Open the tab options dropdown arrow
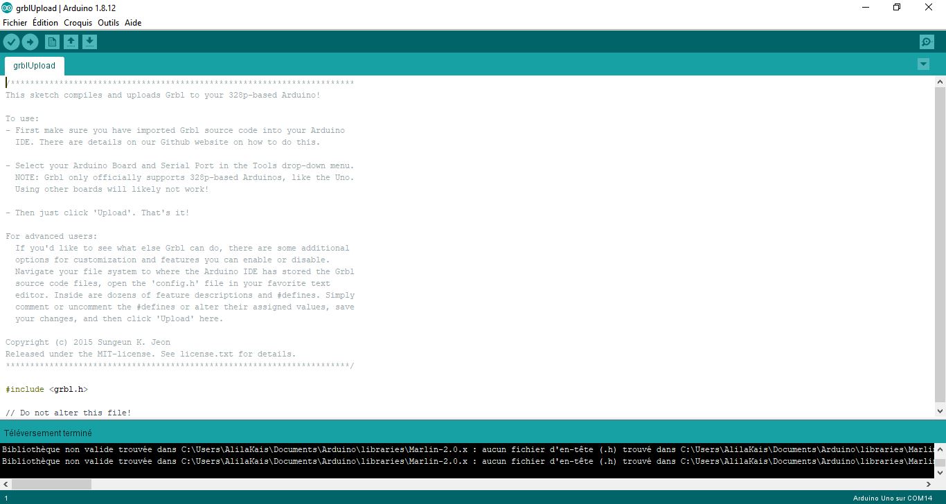 coord(923,64)
